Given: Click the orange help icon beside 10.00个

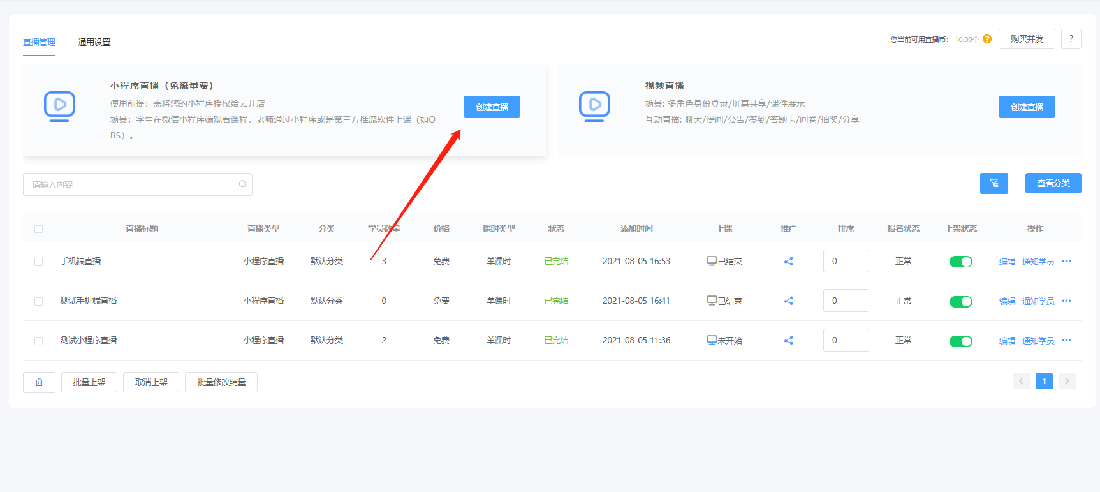Looking at the screenshot, I should click(987, 39).
